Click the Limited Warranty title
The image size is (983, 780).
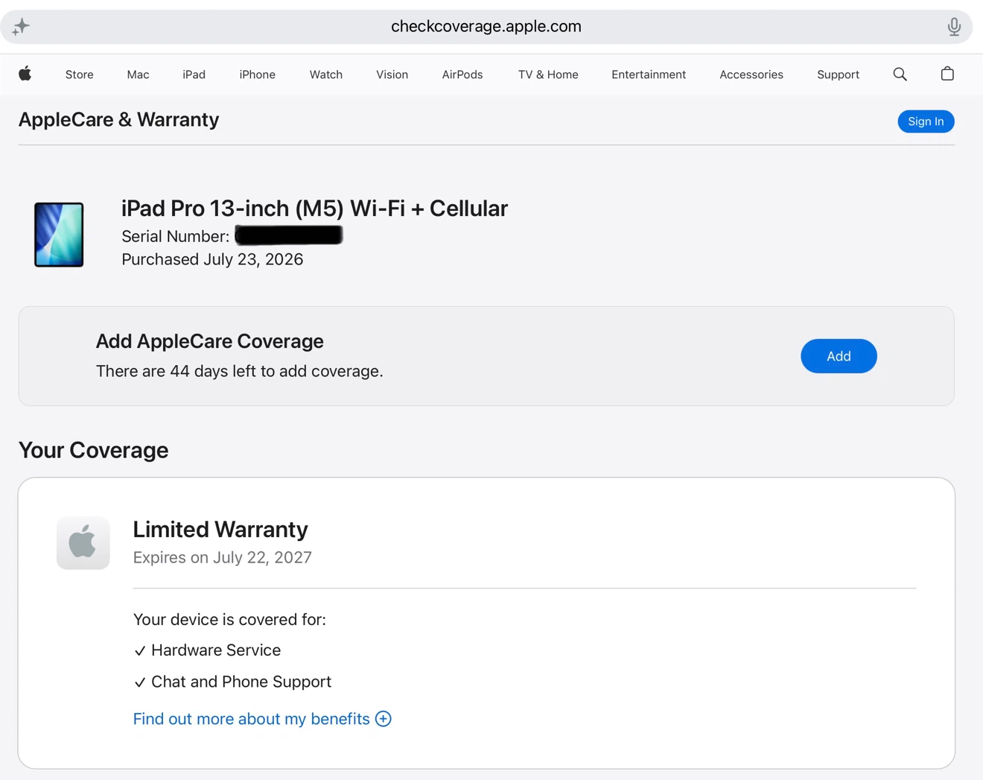220,529
